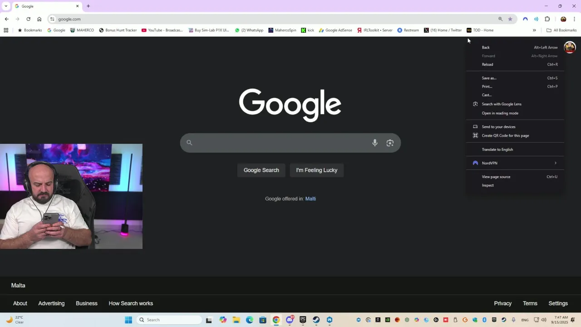This screenshot has width=581, height=327.
Task: Open Steam from the taskbar
Action: (x=316, y=320)
